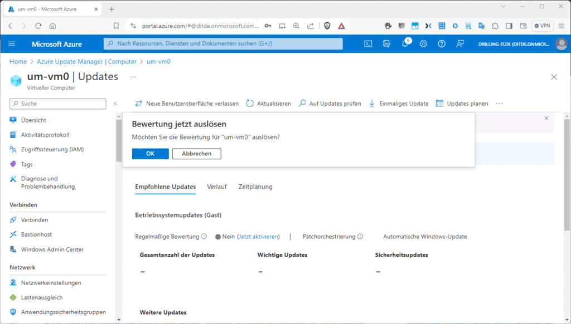Go to the Home breadcrumb
Screen dimensions: 571x324
click(x=18, y=62)
